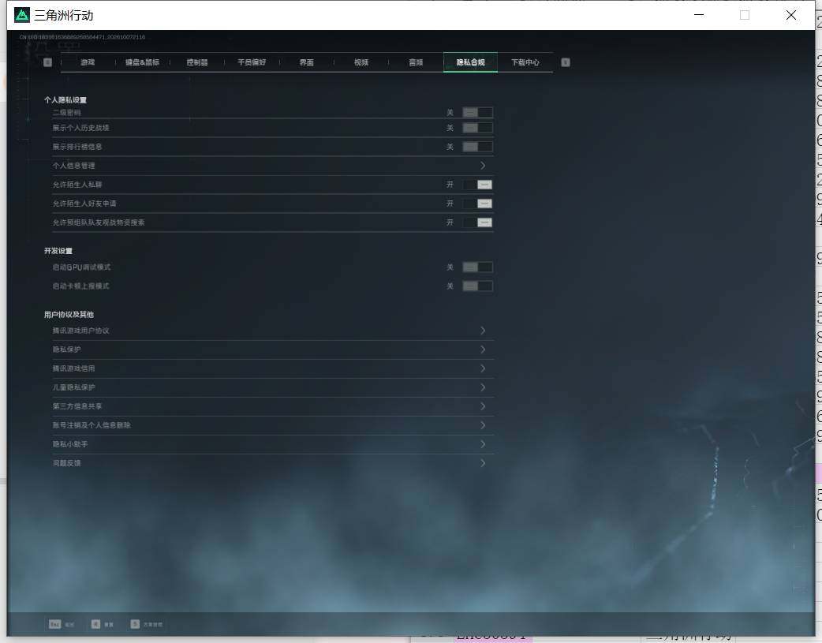The height and width of the screenshot is (643, 822).
Task: Open the 键盘&鼠标 tab
Action: point(142,62)
